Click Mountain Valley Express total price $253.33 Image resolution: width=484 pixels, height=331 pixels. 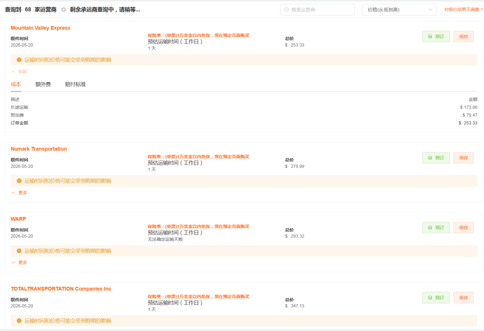pos(295,45)
